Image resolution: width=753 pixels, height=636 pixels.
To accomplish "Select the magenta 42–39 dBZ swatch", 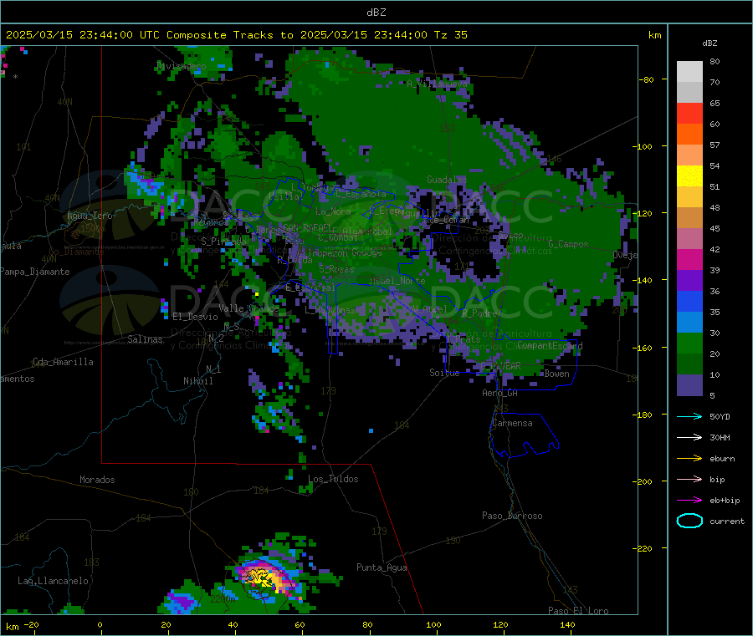I will [x=689, y=259].
